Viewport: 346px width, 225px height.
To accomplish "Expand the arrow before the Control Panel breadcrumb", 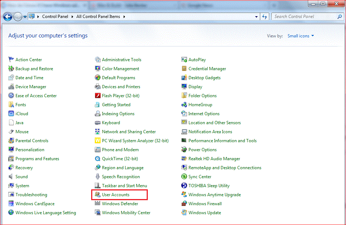I will (x=38, y=17).
